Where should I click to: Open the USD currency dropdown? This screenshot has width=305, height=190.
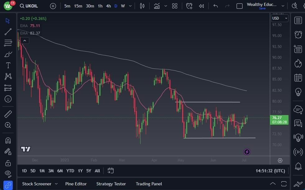click(280, 18)
